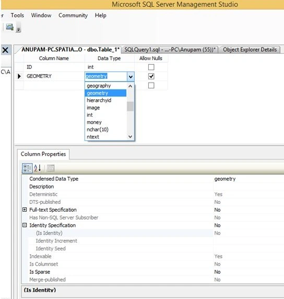Screen dimensions: 284x299
Task: Collapse the Identity Specification property group
Action: tap(25, 225)
